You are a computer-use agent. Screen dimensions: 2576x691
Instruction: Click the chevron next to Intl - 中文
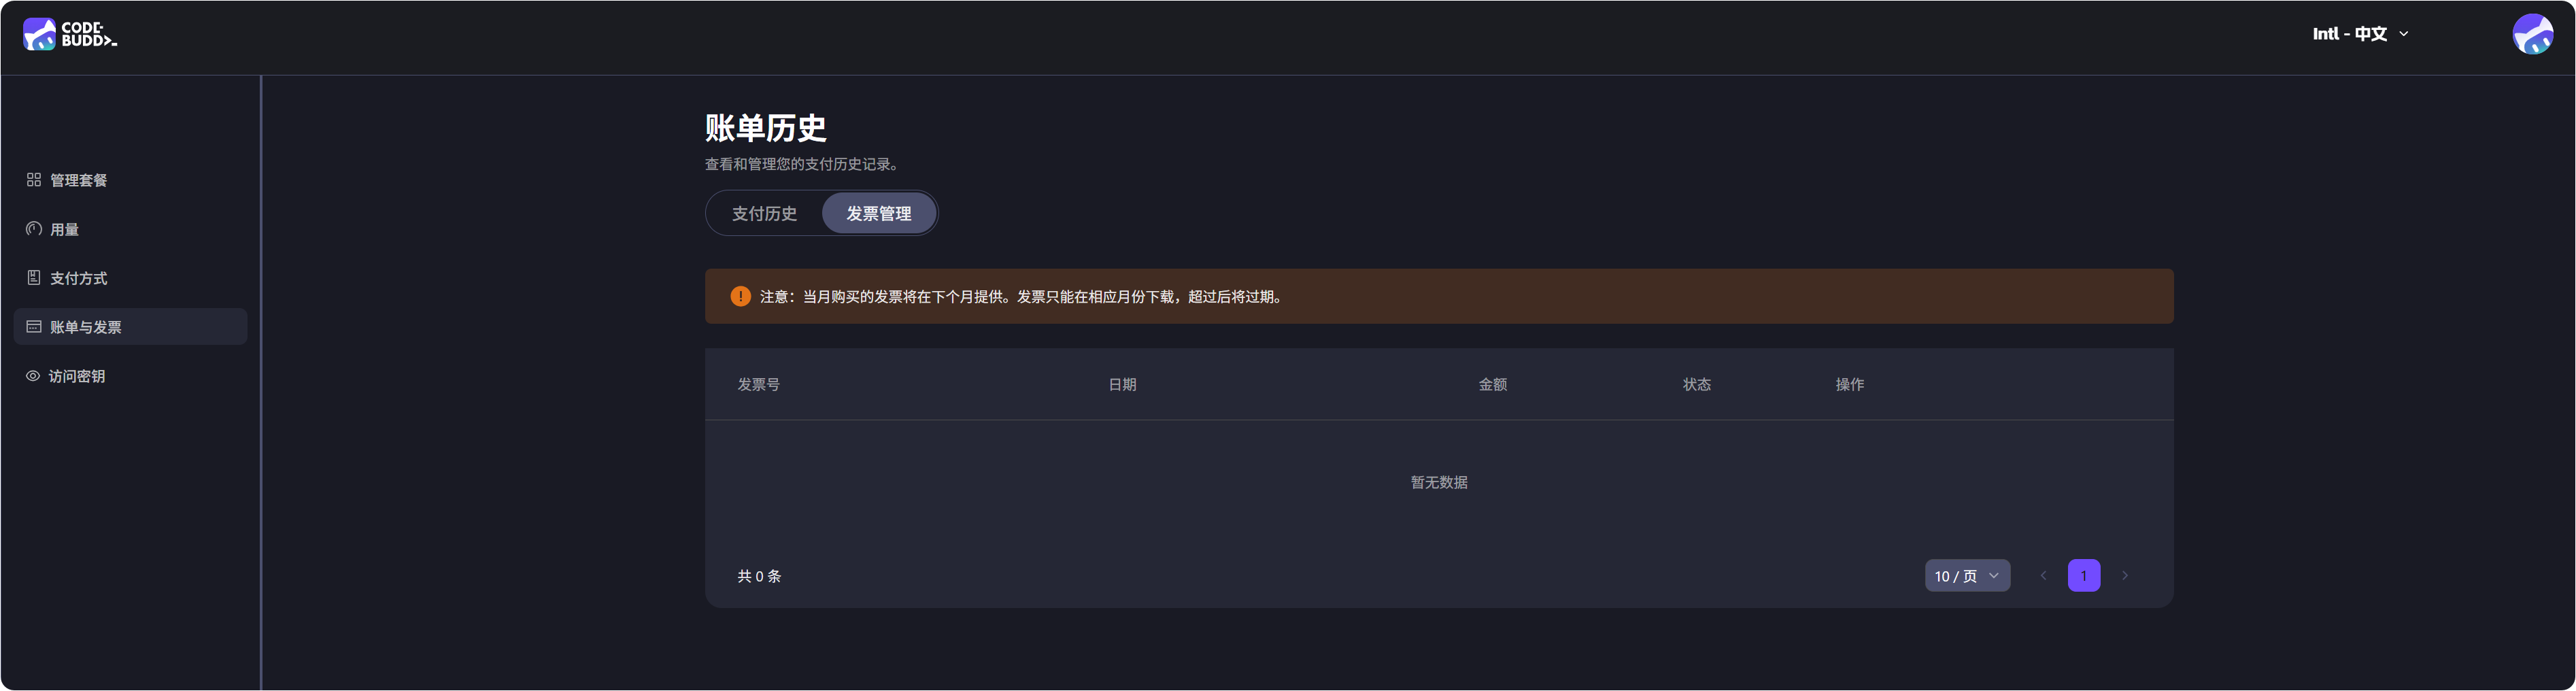(x=2404, y=34)
